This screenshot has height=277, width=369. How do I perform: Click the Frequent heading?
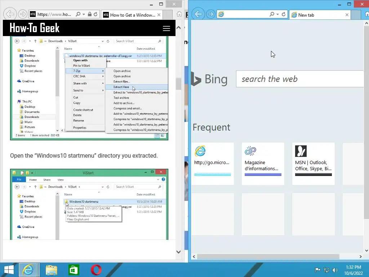[x=211, y=127]
